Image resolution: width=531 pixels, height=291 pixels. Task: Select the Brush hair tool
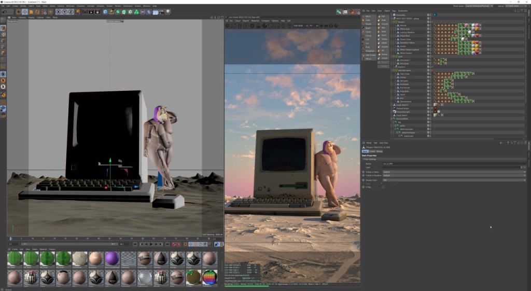(x=368, y=27)
